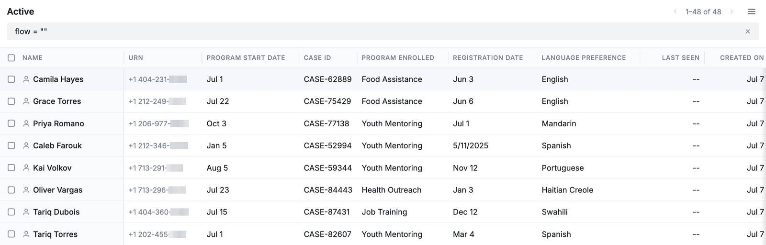This screenshot has height=245, width=766.
Task: Select the Caleb Farouk row checkbox
Action: 11,145
